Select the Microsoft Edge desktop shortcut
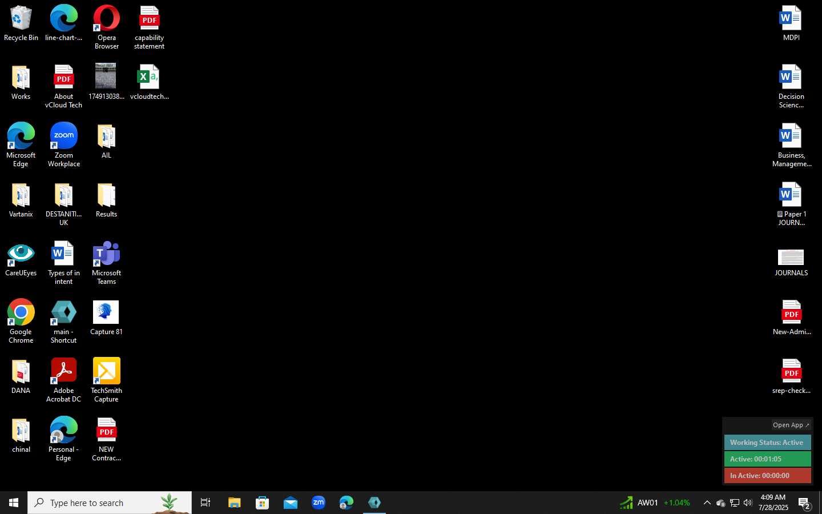Image resolution: width=822 pixels, height=514 pixels. [x=21, y=145]
